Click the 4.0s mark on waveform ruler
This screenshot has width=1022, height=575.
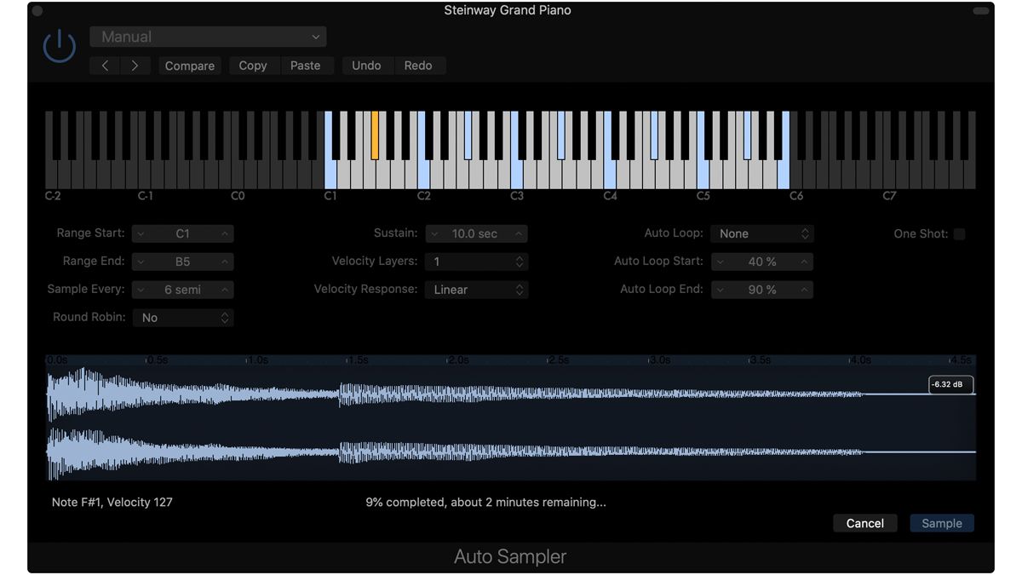click(860, 360)
